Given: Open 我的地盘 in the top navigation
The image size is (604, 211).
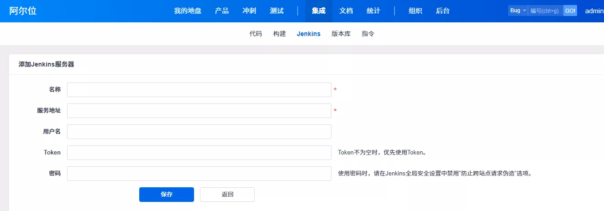Looking at the screenshot, I should [187, 11].
